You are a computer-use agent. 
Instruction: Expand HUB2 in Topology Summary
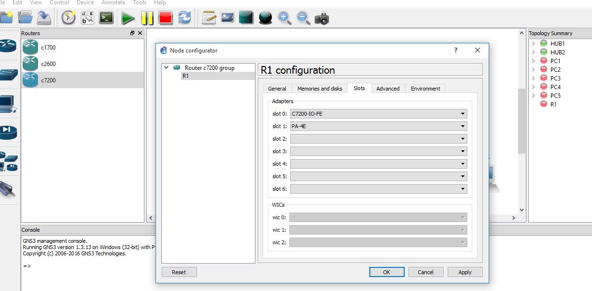[x=533, y=52]
